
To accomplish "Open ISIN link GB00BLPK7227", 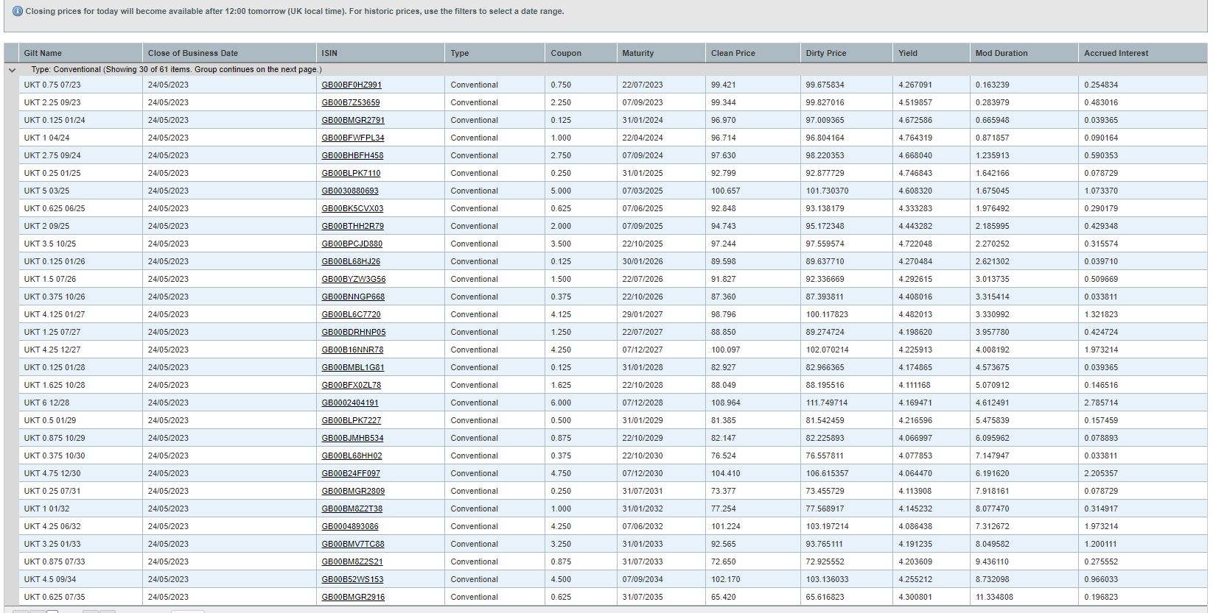I will click(352, 420).
